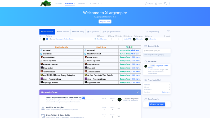The width and height of the screenshot is (210, 118).
Task: Click the Active Events & War Details icon
Action: [x=86, y=75]
